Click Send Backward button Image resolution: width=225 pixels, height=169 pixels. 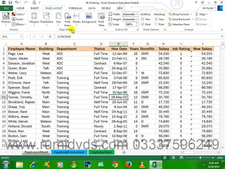coord(179,19)
